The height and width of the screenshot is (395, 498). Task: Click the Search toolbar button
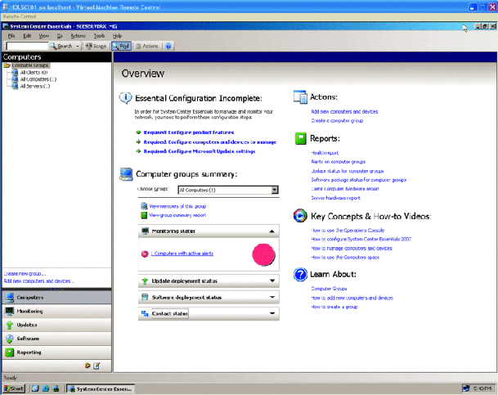[x=61, y=46]
